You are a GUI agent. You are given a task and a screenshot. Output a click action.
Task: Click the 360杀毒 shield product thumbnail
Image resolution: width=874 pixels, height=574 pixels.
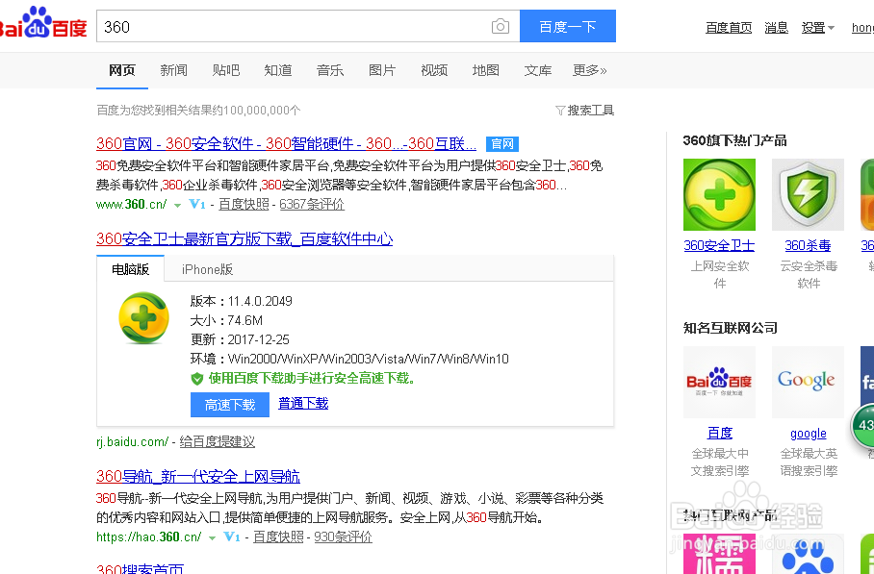click(808, 194)
